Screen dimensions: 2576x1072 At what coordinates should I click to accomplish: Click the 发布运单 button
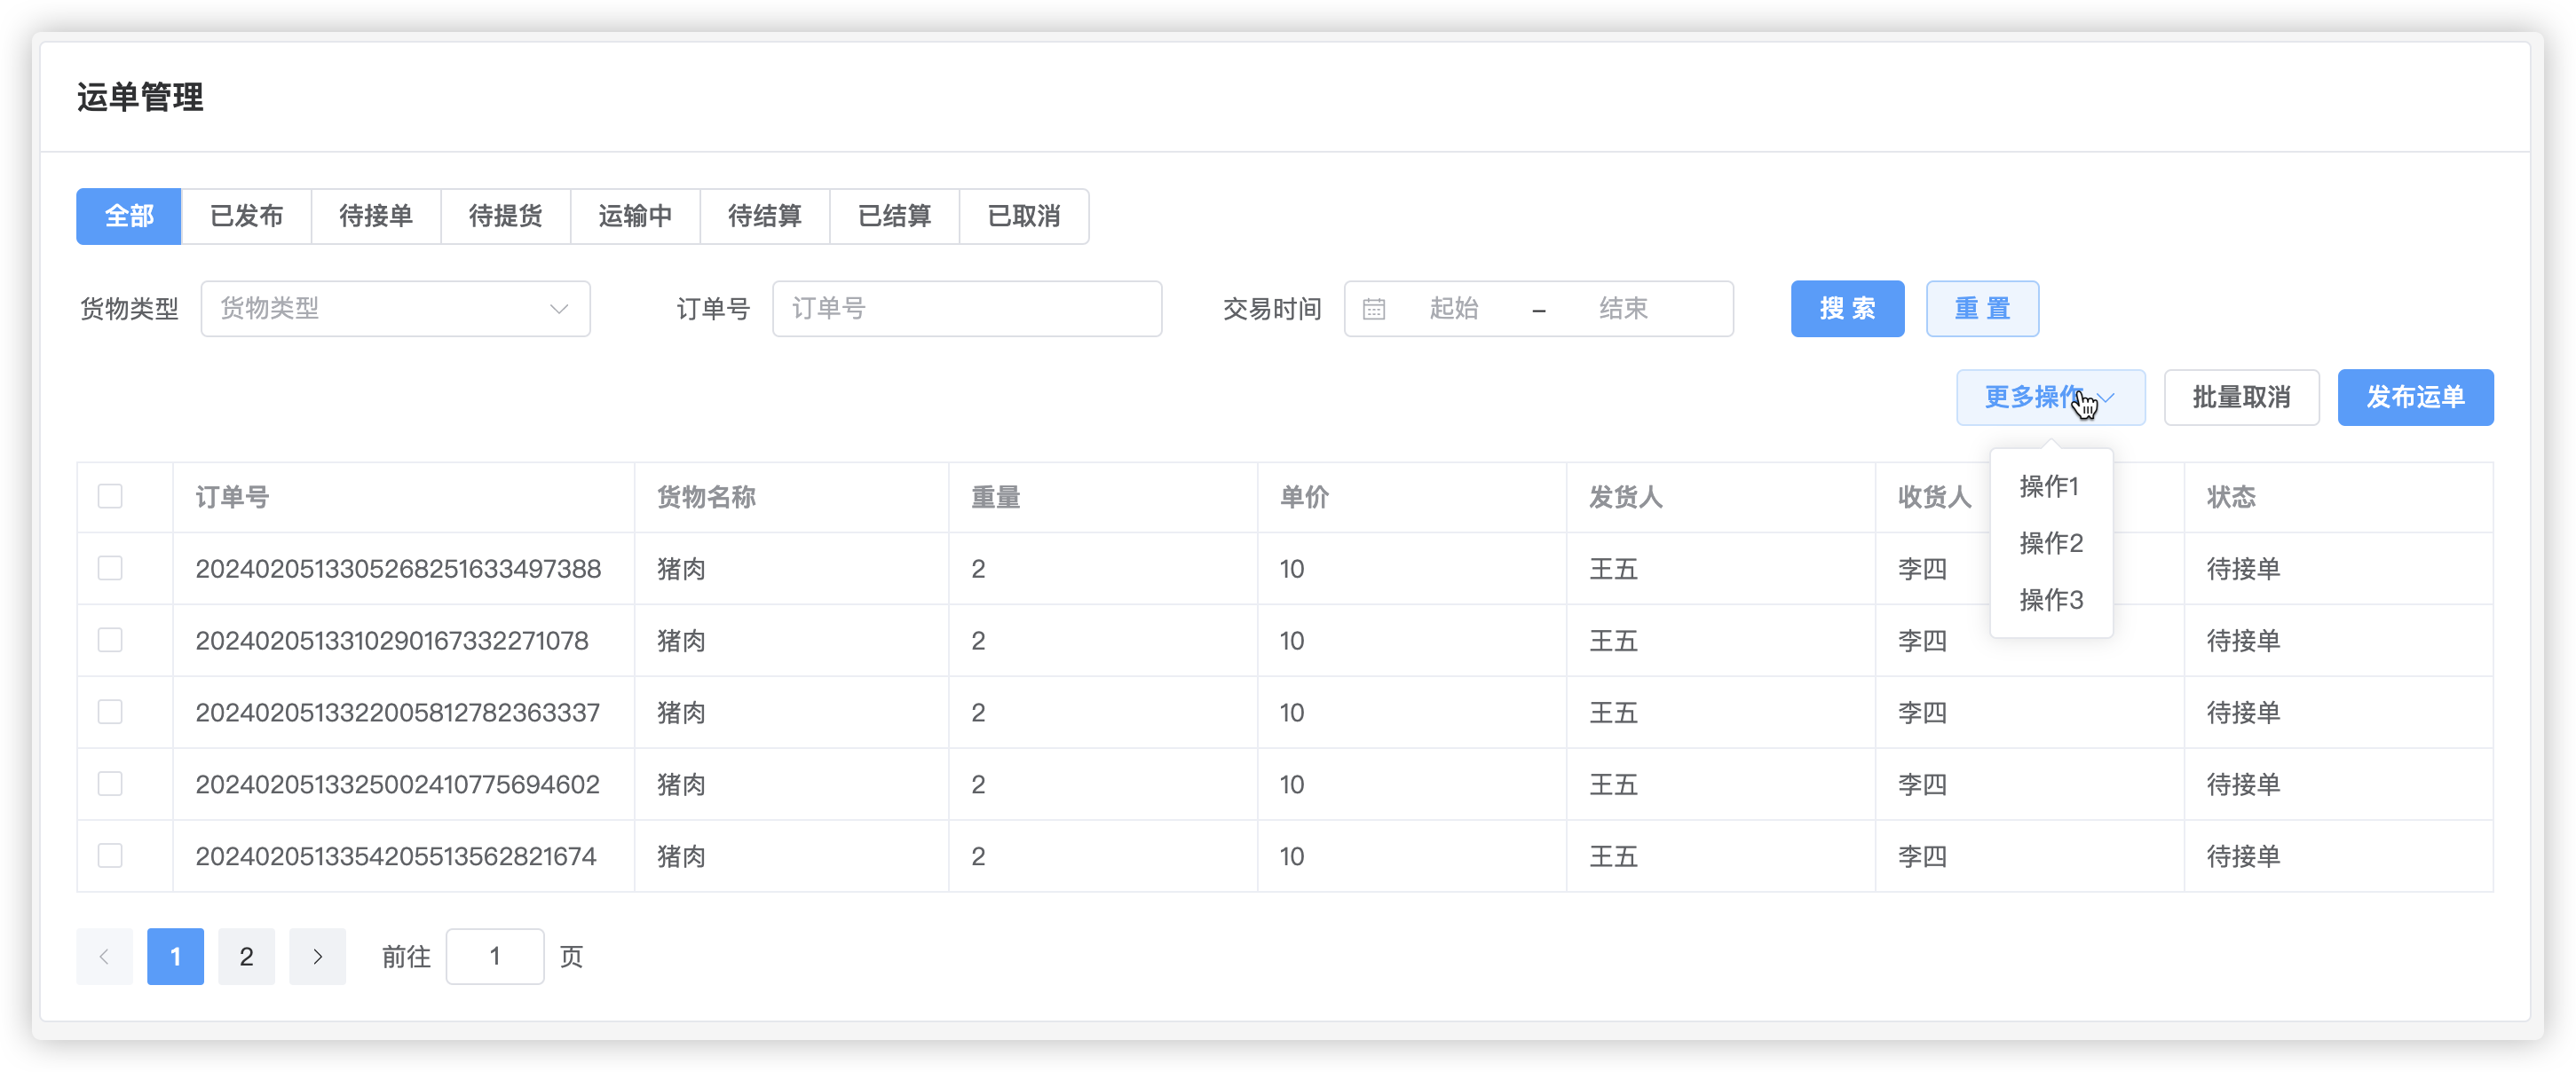(2415, 397)
